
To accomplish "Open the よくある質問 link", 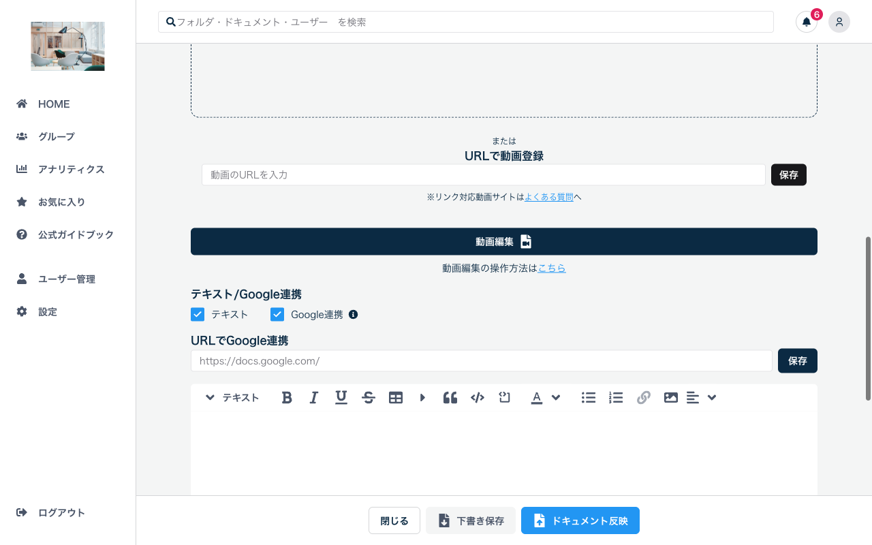I will click(x=550, y=197).
